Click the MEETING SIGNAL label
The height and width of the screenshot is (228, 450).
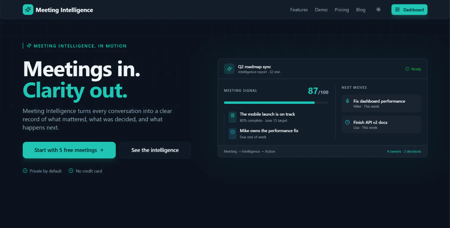tap(241, 91)
